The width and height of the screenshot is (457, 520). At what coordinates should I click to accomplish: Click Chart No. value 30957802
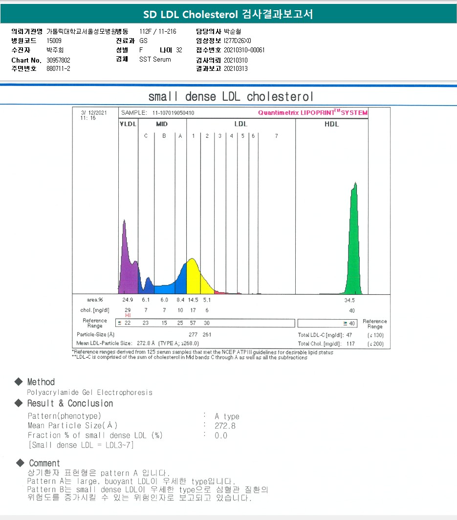(x=58, y=61)
